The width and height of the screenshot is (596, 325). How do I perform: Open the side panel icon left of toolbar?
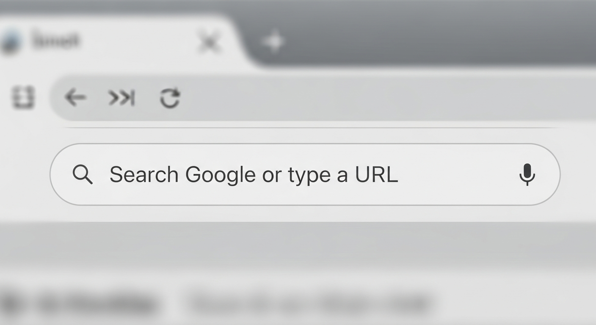pos(24,97)
